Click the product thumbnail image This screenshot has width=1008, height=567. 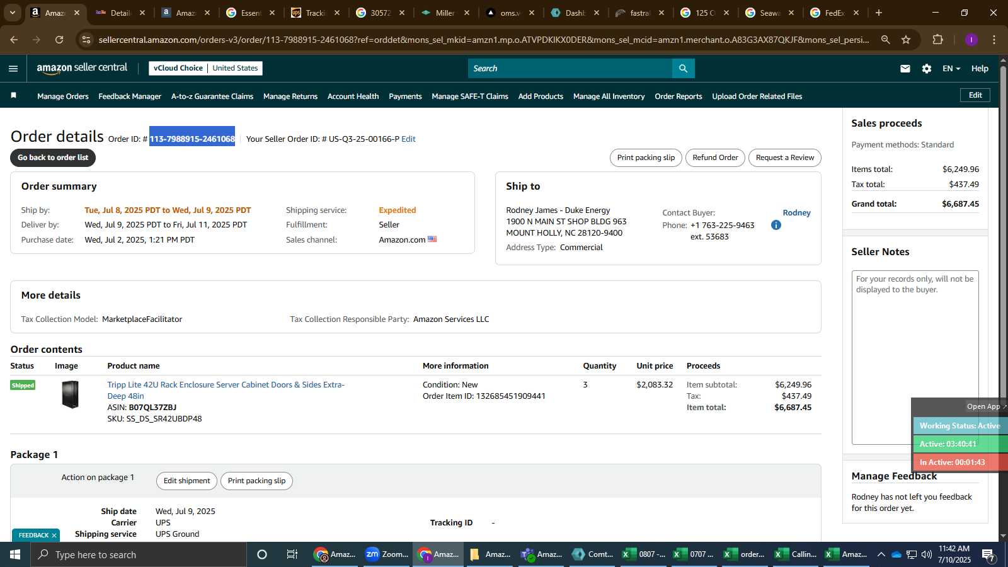coord(71,394)
